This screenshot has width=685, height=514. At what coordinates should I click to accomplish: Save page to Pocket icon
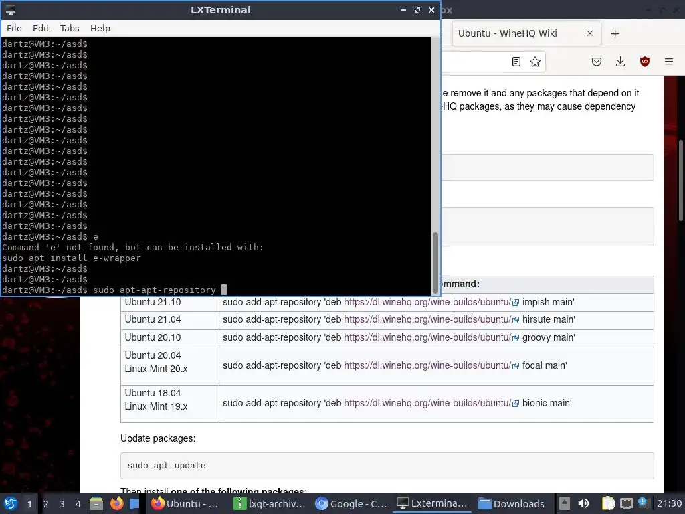point(596,62)
